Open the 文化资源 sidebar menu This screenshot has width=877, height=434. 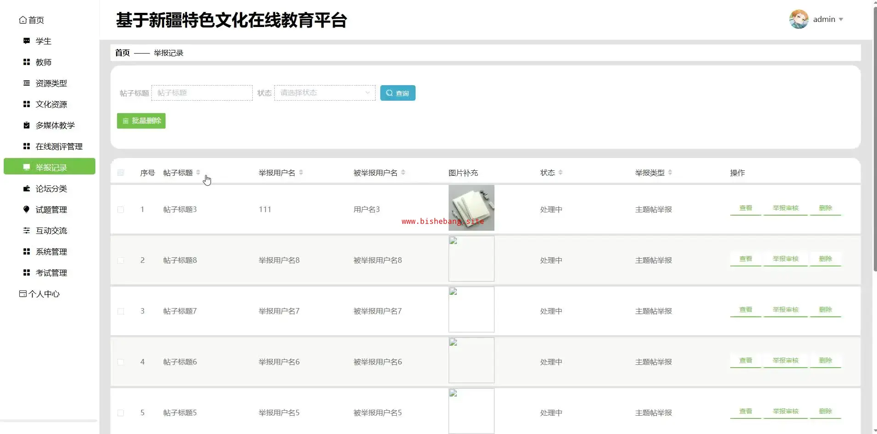click(50, 104)
